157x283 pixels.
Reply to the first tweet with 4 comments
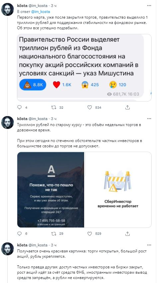pos(20,107)
